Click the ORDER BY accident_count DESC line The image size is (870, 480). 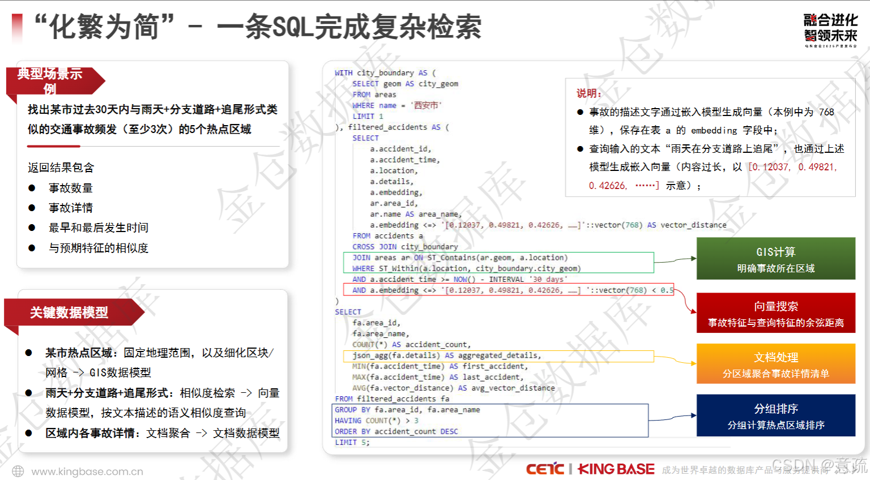click(x=396, y=431)
